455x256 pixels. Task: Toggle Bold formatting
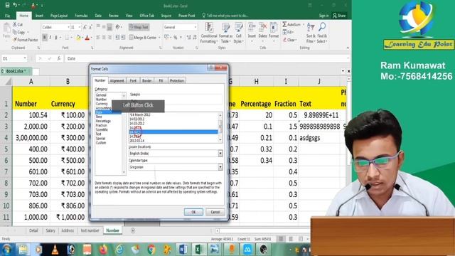(44, 38)
